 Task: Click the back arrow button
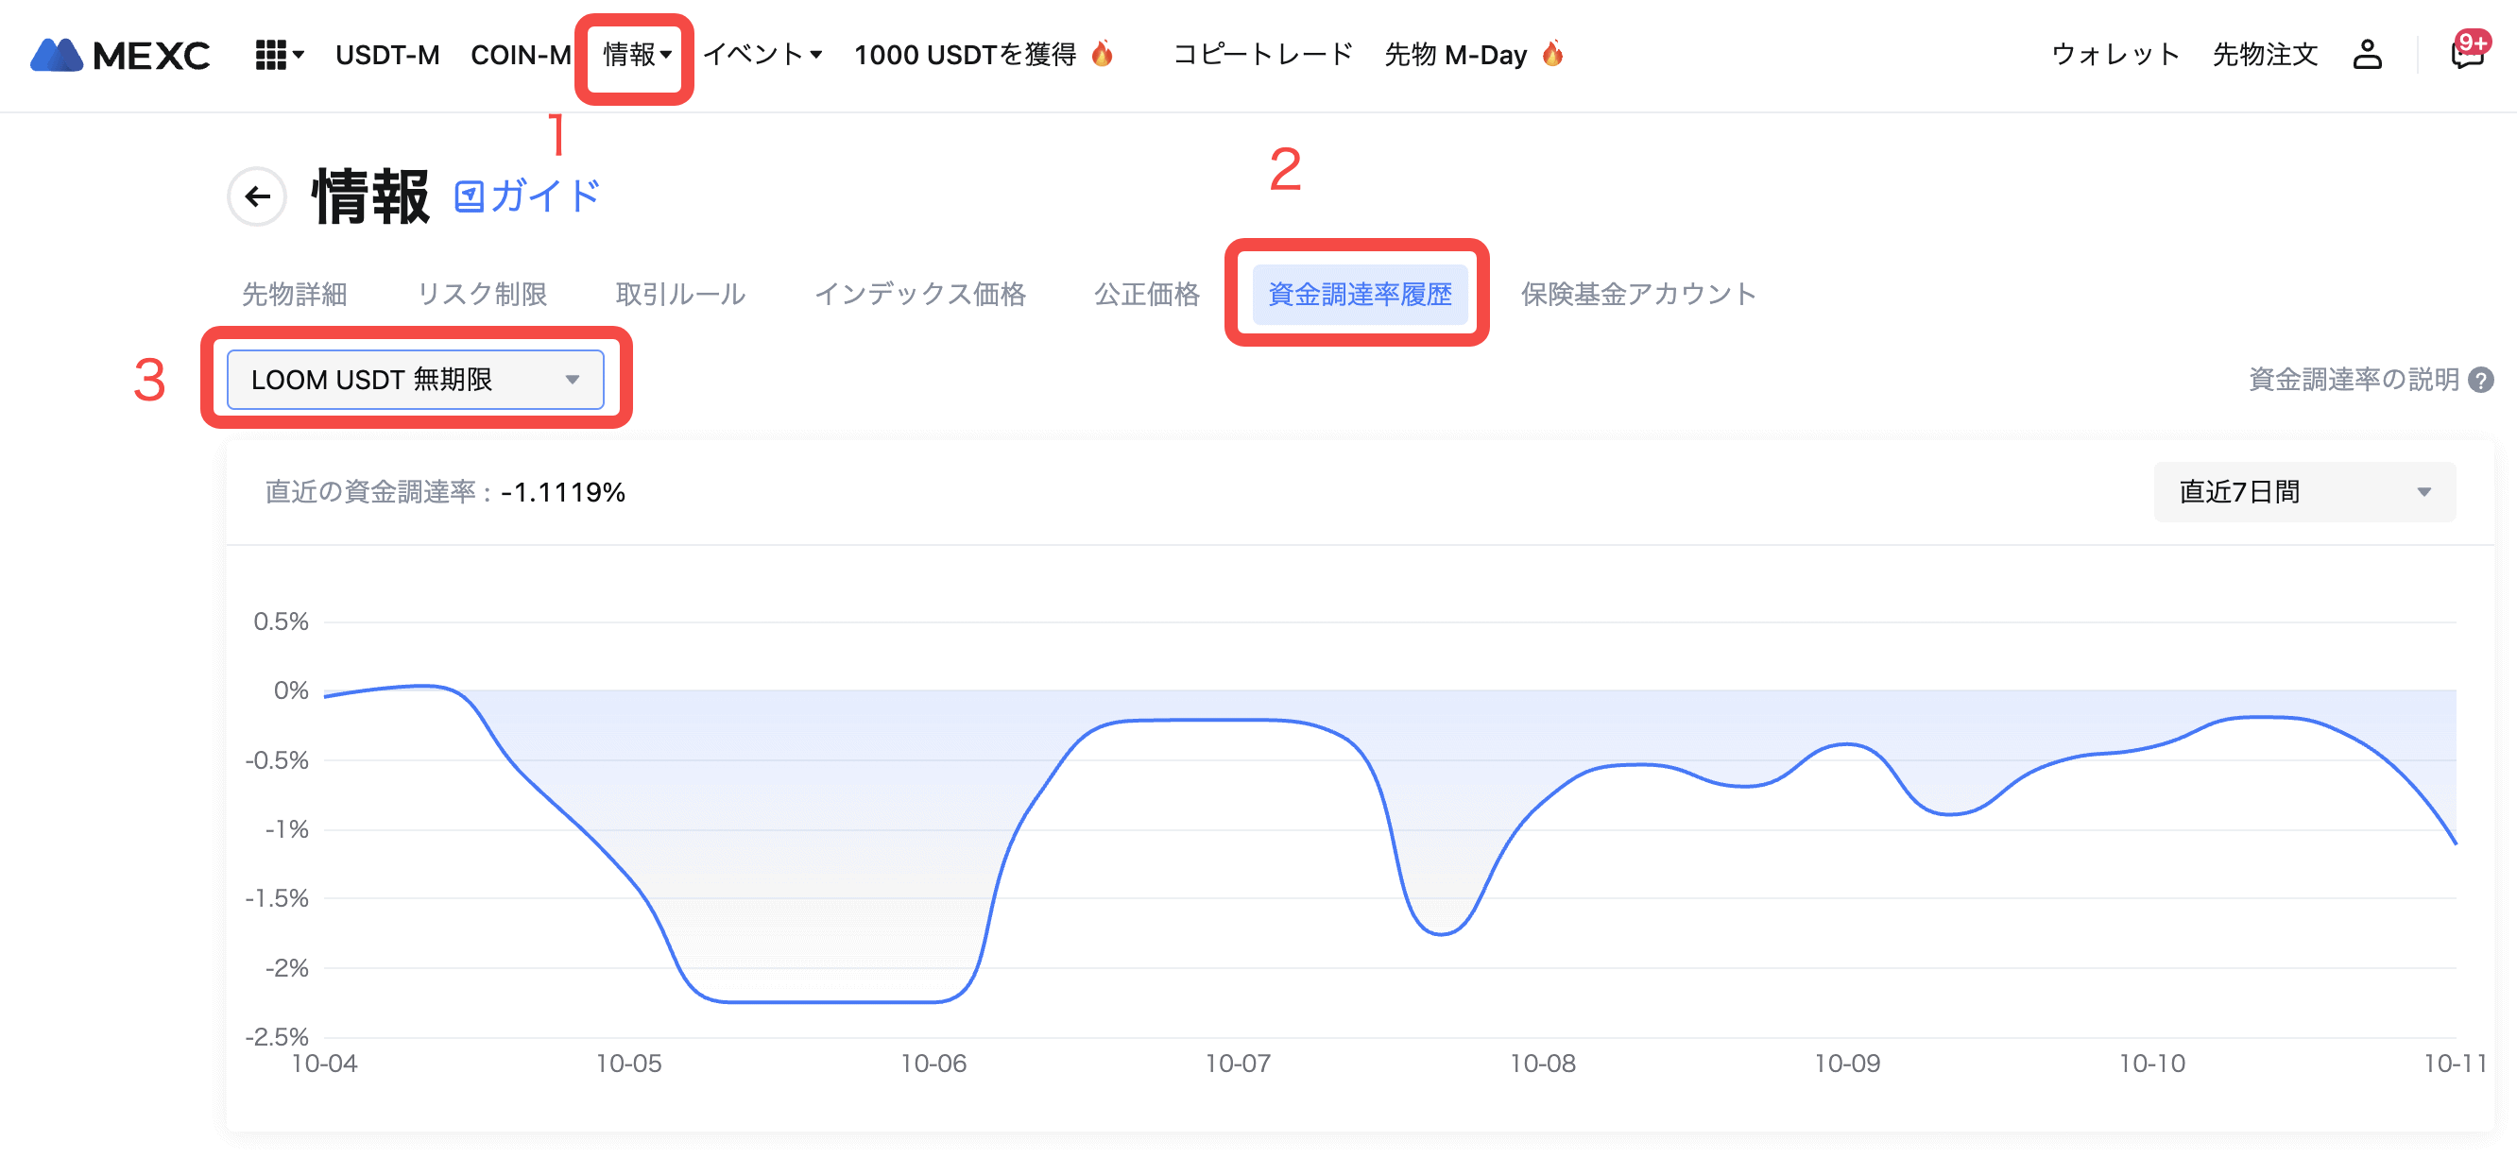[257, 197]
